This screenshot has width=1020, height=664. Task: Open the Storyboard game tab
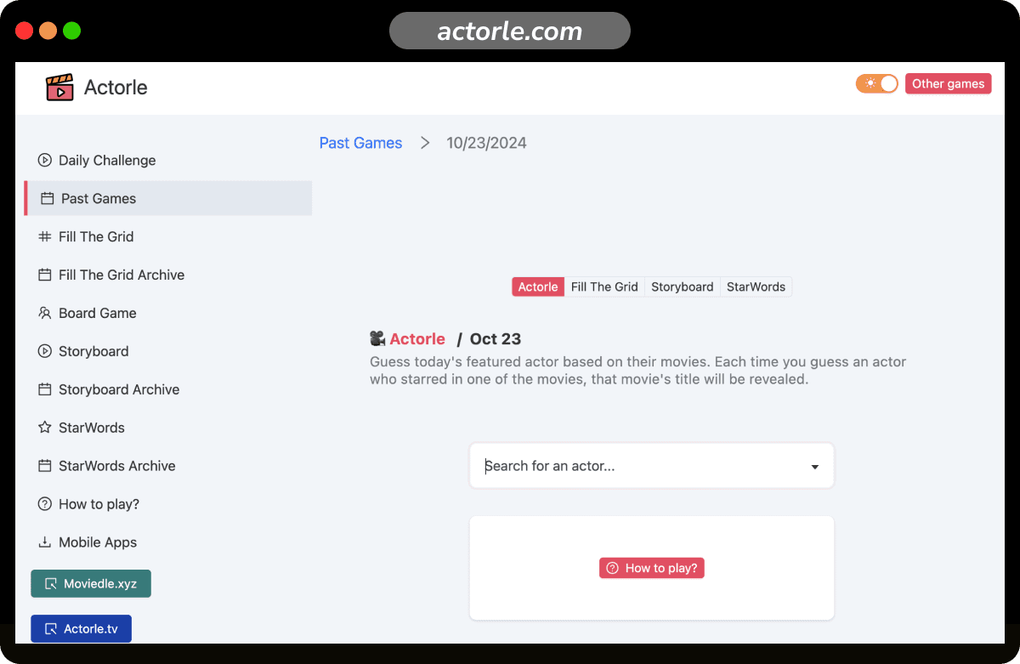tap(682, 287)
